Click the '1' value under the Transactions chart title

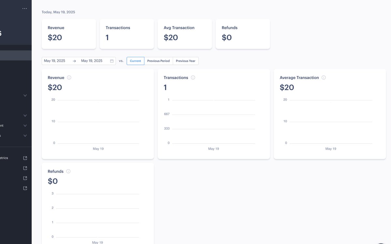(x=165, y=87)
